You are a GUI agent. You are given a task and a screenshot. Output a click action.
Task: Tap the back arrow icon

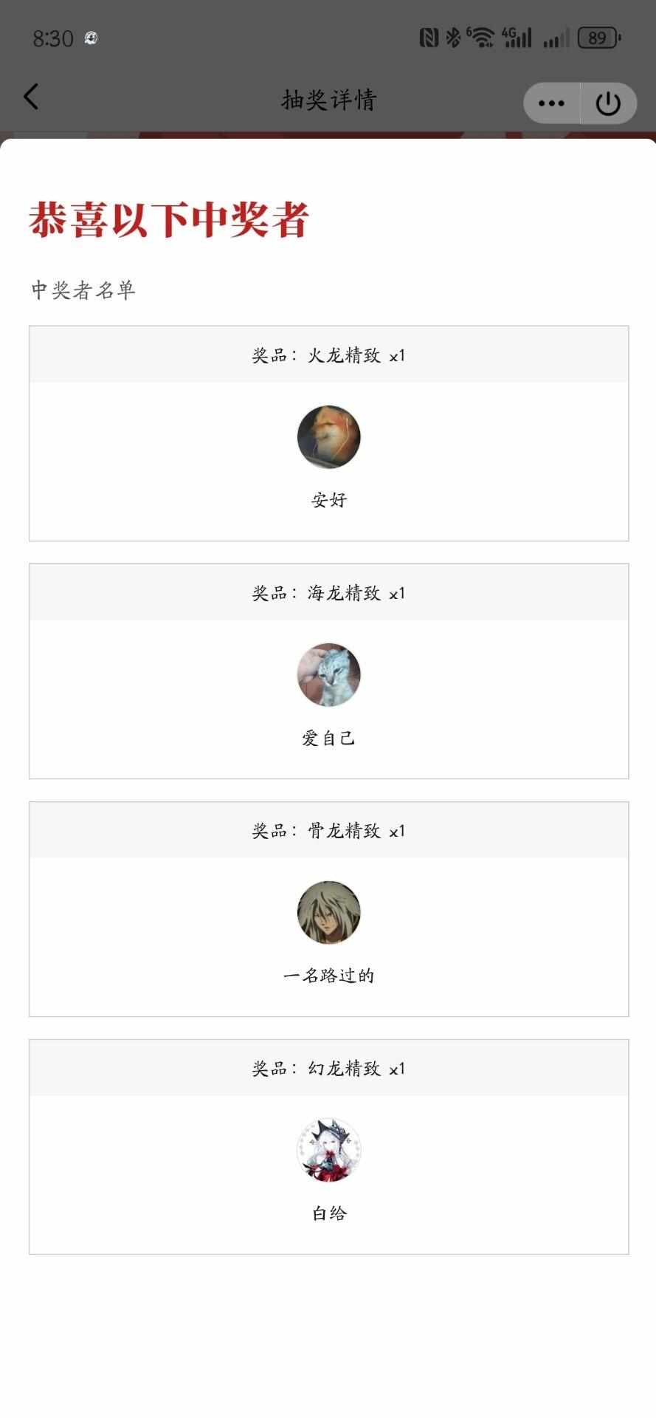pyautogui.click(x=30, y=97)
